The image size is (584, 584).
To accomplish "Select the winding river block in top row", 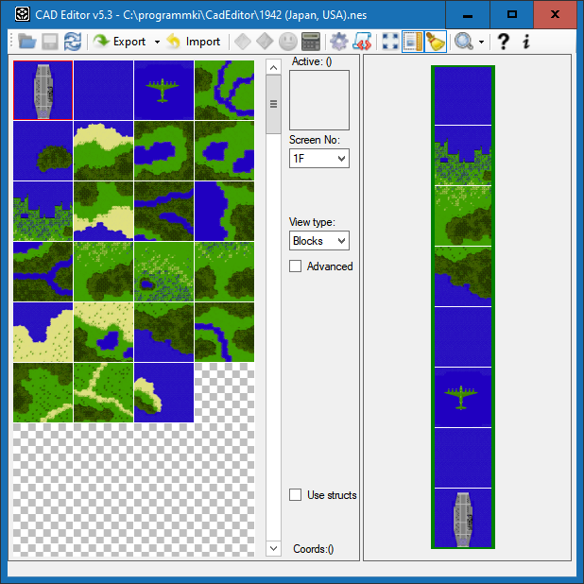I will [224, 90].
